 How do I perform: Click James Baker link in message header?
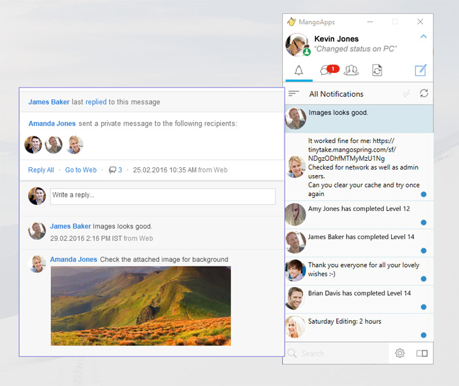point(49,102)
